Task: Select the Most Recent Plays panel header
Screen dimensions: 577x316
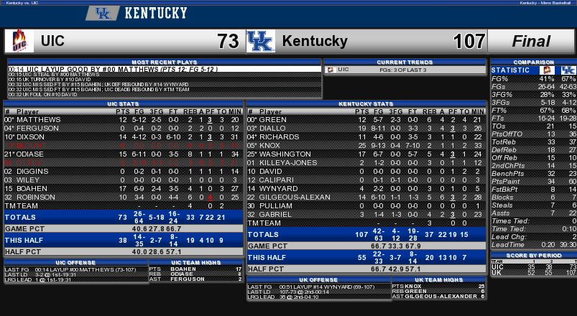Action: (165, 62)
